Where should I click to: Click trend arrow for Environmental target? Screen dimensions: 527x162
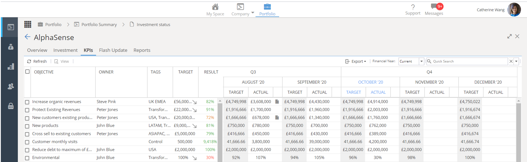[x=195, y=158]
